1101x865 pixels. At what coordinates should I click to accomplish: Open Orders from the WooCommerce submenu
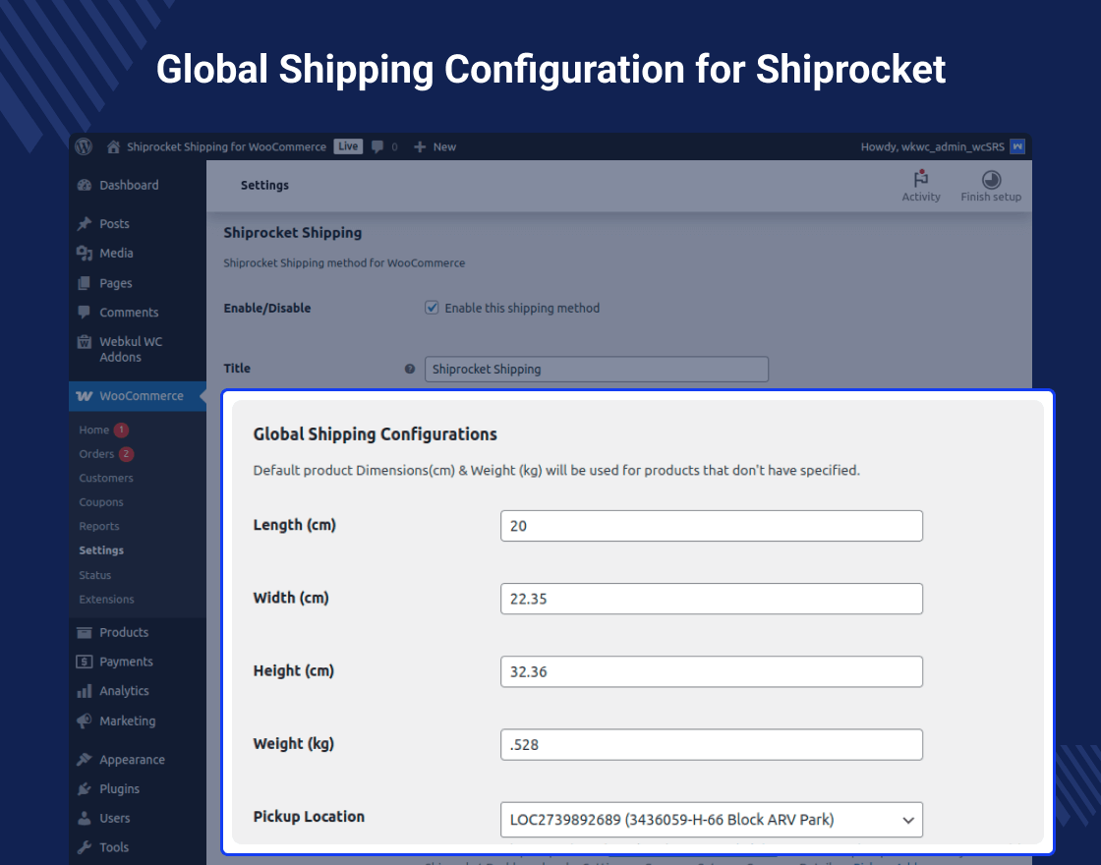point(95,454)
